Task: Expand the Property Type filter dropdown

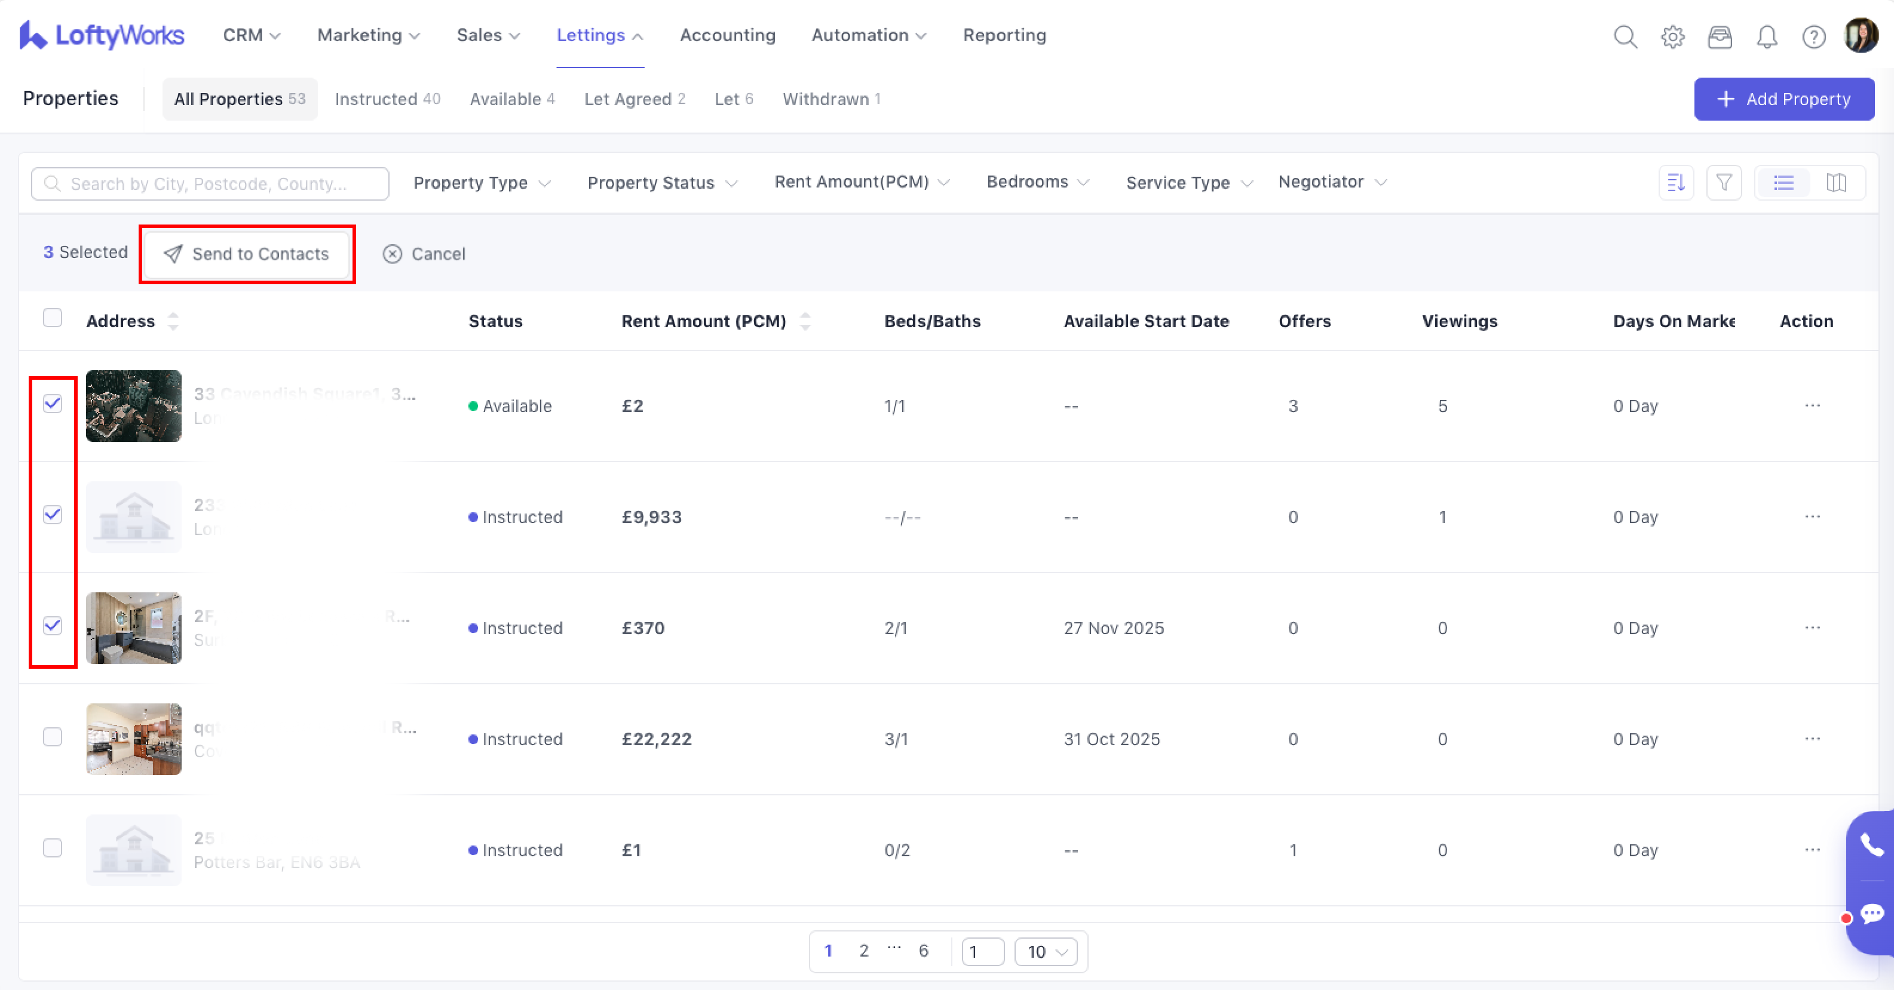Action: 482,183
